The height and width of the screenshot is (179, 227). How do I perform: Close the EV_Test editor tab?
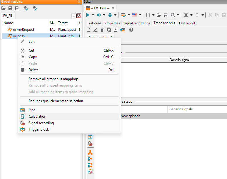click(x=113, y=8)
